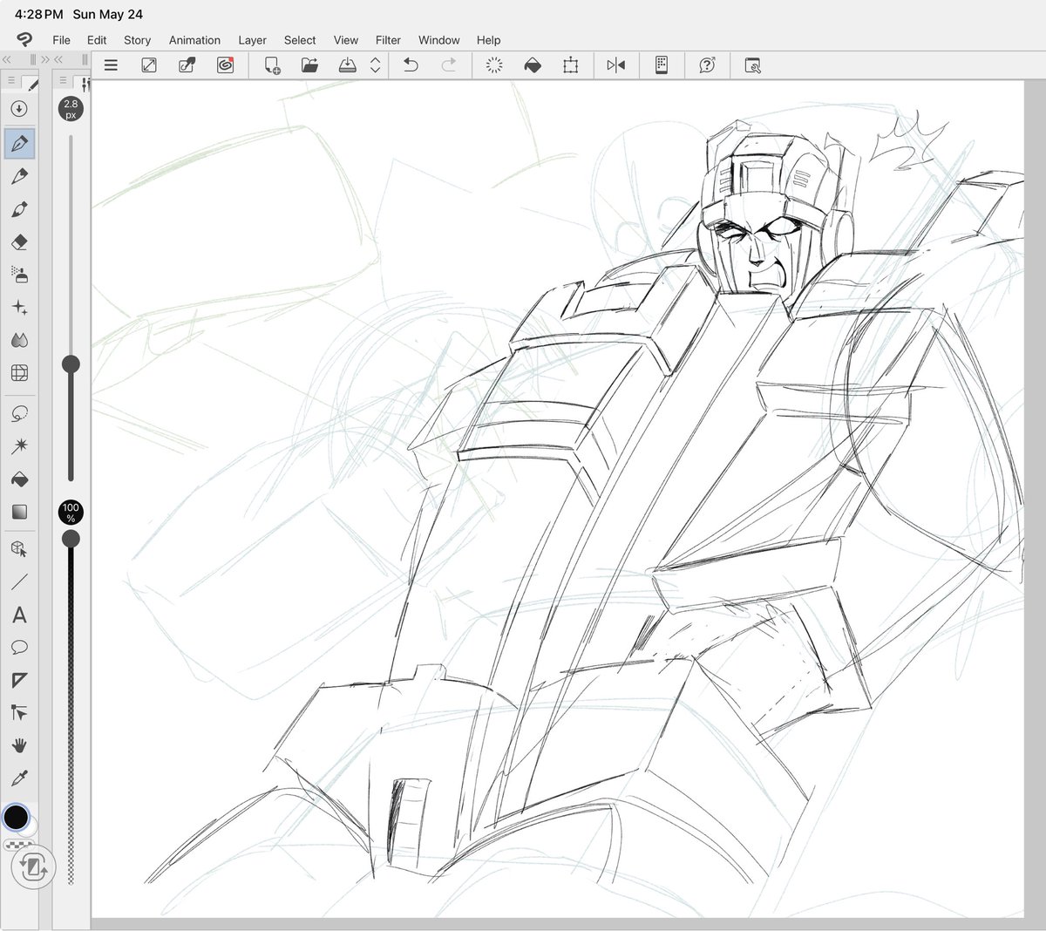Click the canvas fit-to-screen diagonal arrow icon
This screenshot has width=1046, height=931.
click(149, 65)
